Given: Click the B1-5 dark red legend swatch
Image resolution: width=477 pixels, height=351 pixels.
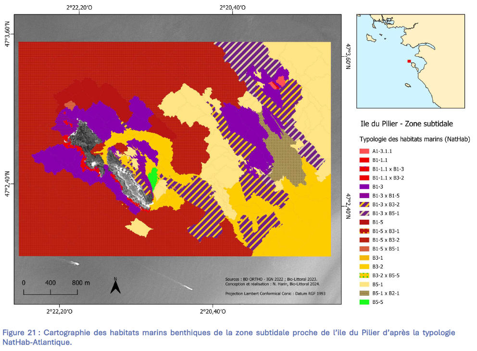Looking at the screenshot, I should (x=364, y=222).
